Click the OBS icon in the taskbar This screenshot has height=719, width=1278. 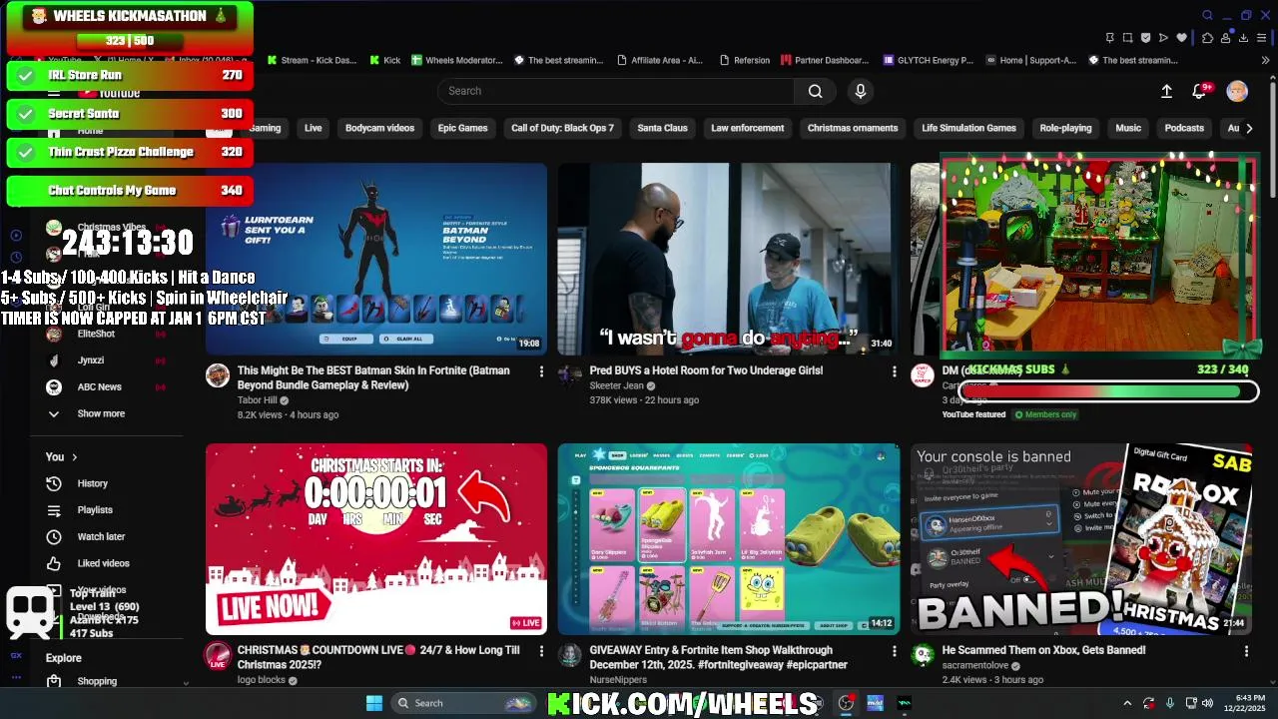coord(846,703)
